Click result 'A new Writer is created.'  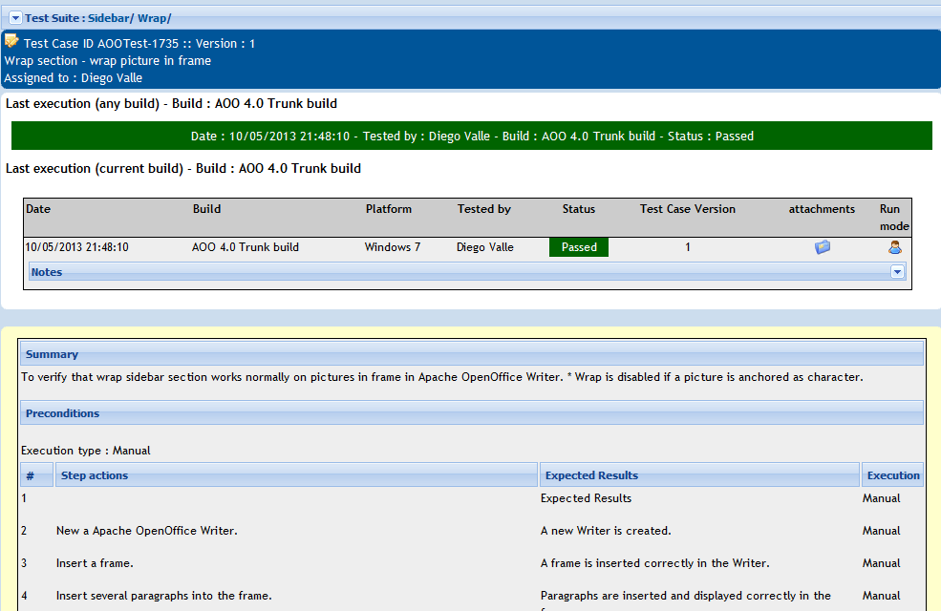tap(606, 531)
